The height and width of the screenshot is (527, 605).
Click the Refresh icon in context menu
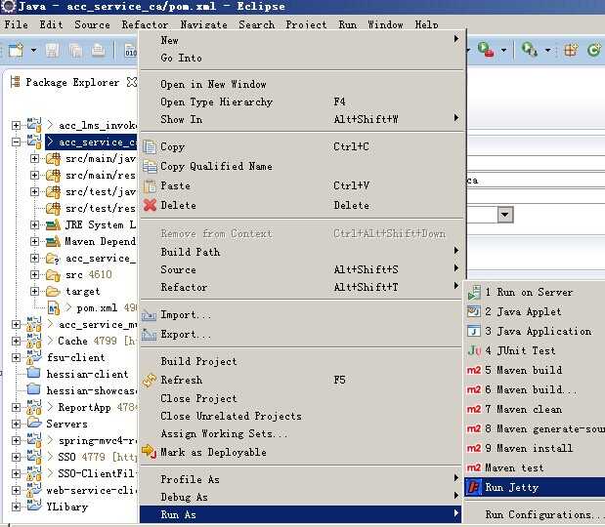point(150,381)
